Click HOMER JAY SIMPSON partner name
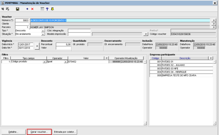219x135 pixels. coord(42,27)
